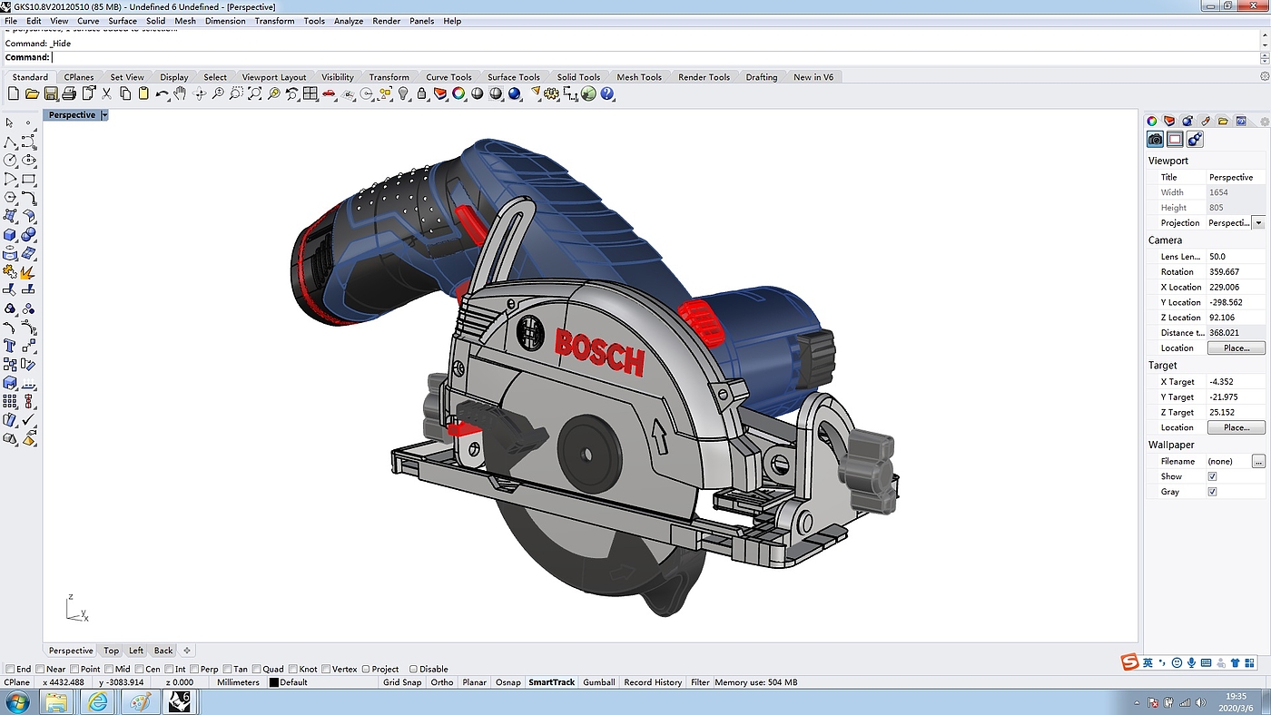The height and width of the screenshot is (715, 1271).
Task: Switch to the Surface Tools toolbar tab
Action: pos(513,77)
